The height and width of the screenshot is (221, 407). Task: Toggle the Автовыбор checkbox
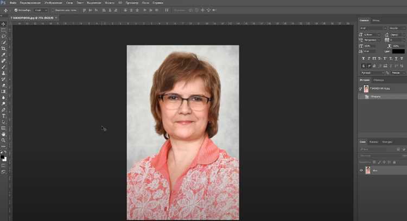(x=16, y=10)
